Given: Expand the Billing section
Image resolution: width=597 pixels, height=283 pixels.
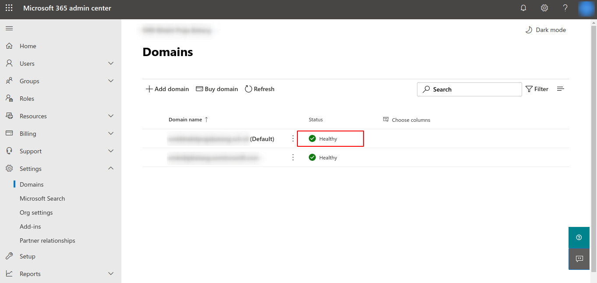Looking at the screenshot, I should tap(111, 134).
